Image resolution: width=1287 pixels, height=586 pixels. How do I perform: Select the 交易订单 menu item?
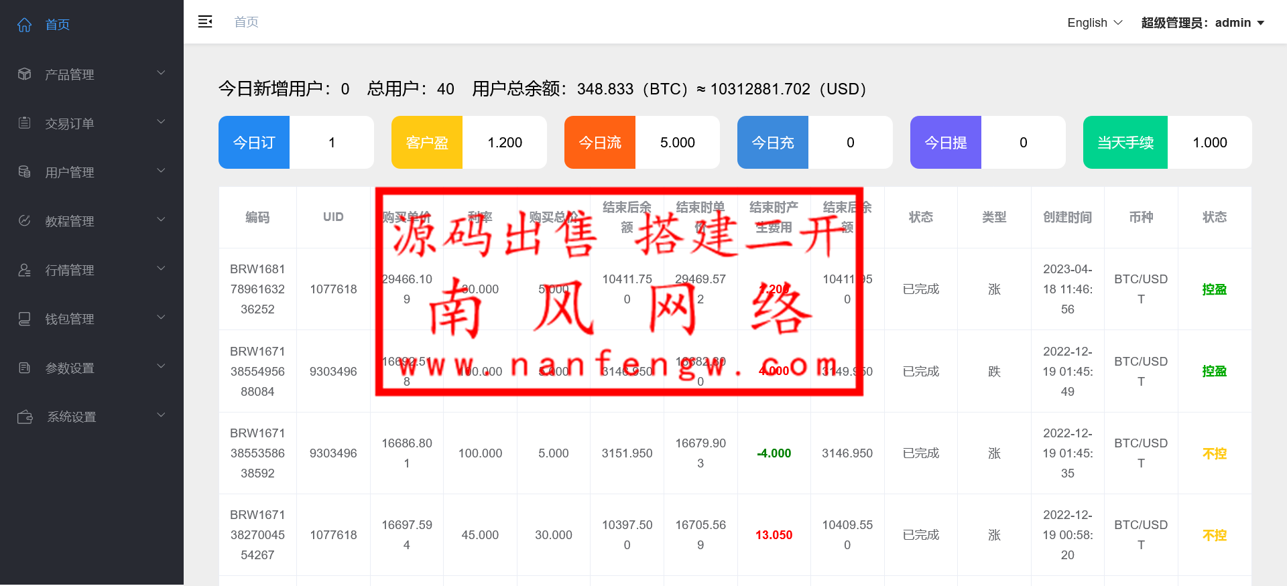click(70, 124)
